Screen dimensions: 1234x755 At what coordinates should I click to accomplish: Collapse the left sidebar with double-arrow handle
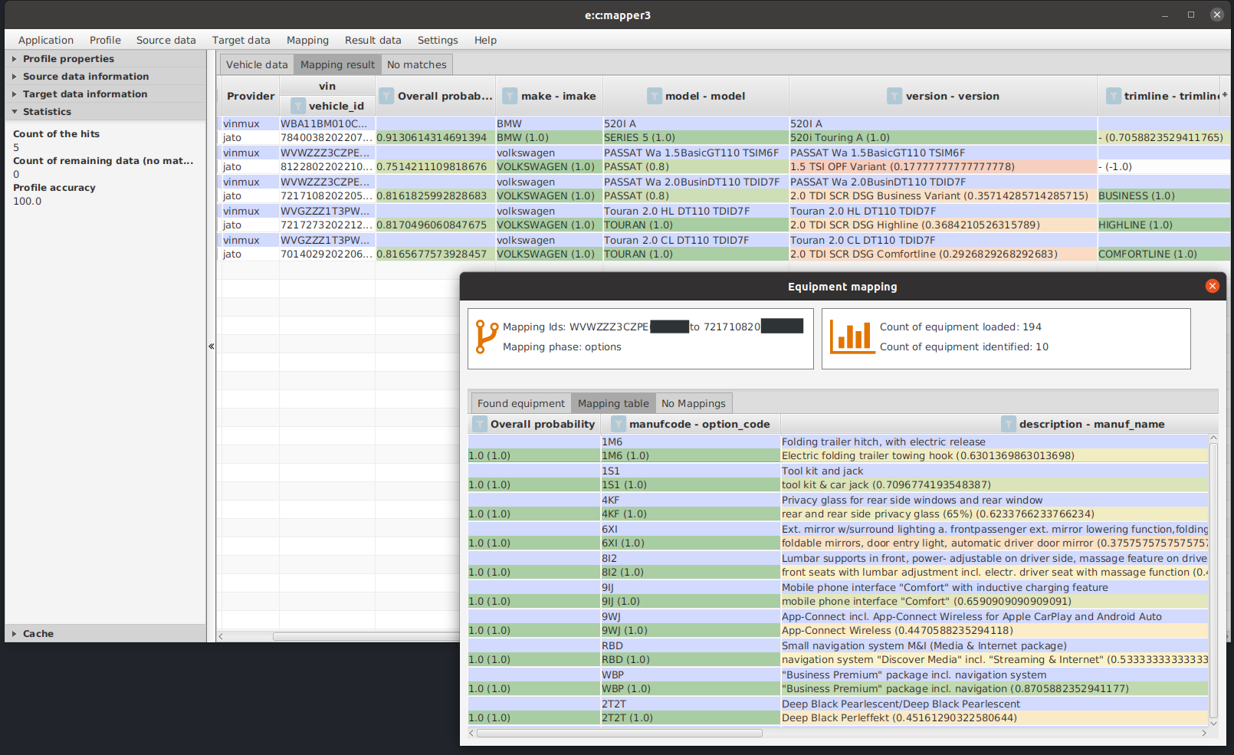pos(212,346)
